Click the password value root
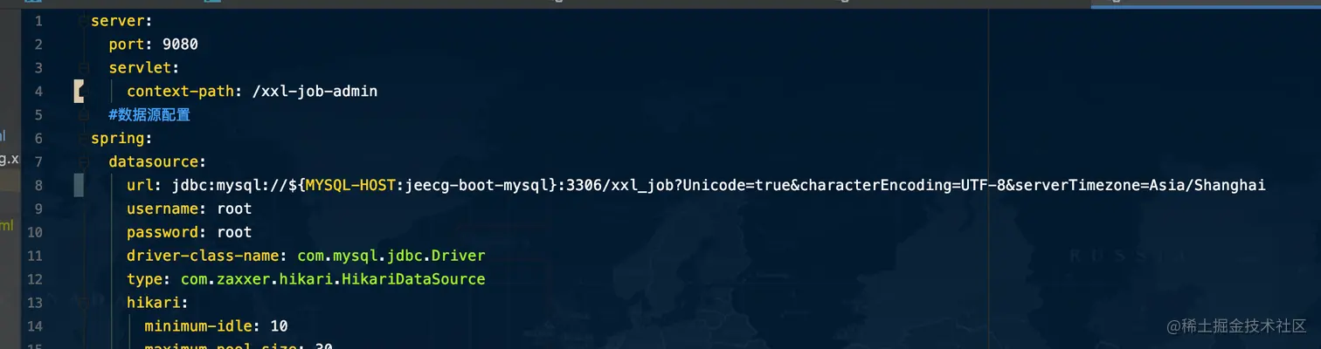1321x349 pixels. (x=234, y=232)
